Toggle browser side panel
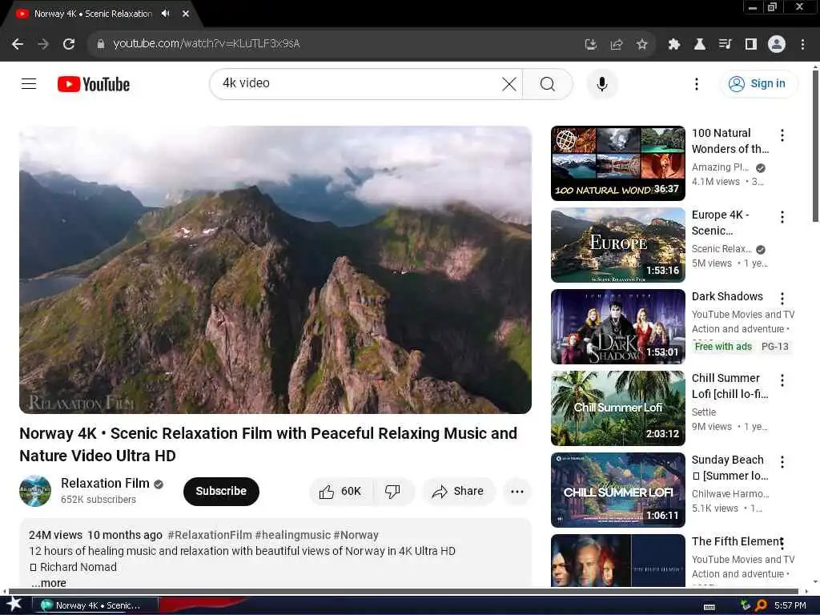 pos(751,45)
